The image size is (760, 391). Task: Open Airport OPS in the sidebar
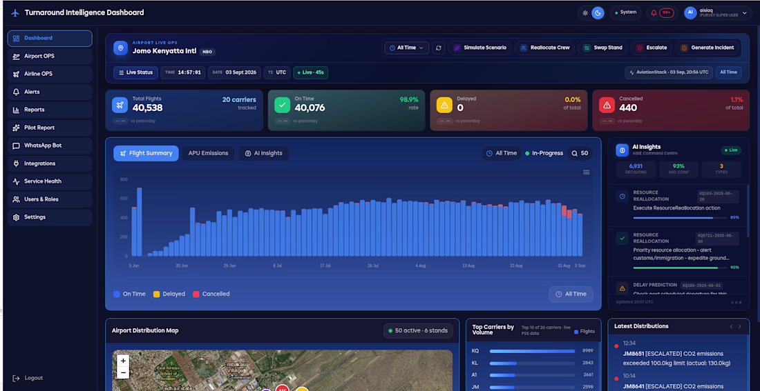click(50, 56)
